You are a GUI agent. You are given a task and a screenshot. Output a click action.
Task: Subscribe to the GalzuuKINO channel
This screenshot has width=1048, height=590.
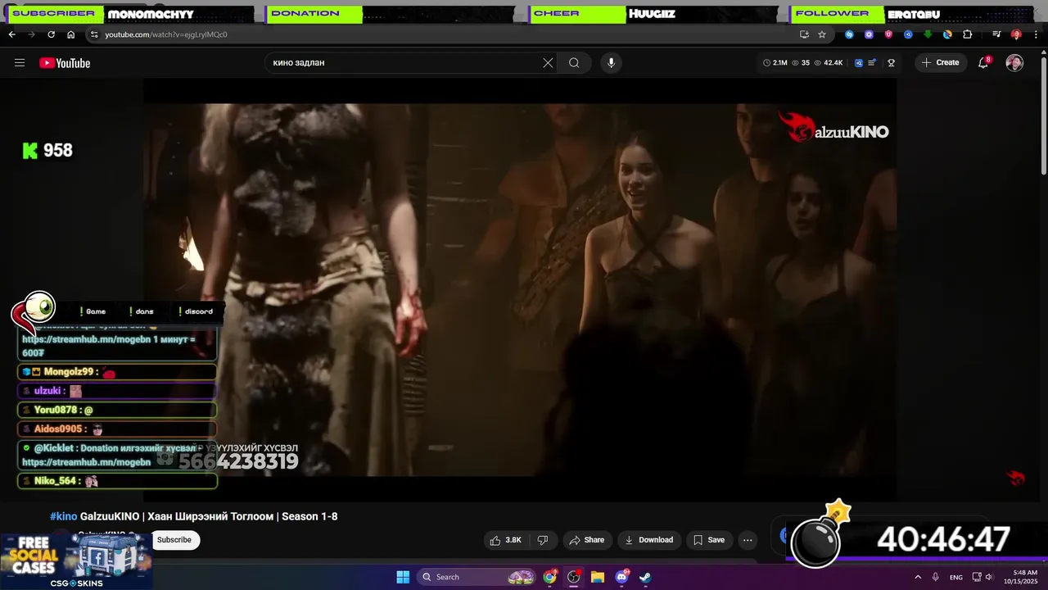[x=174, y=539]
